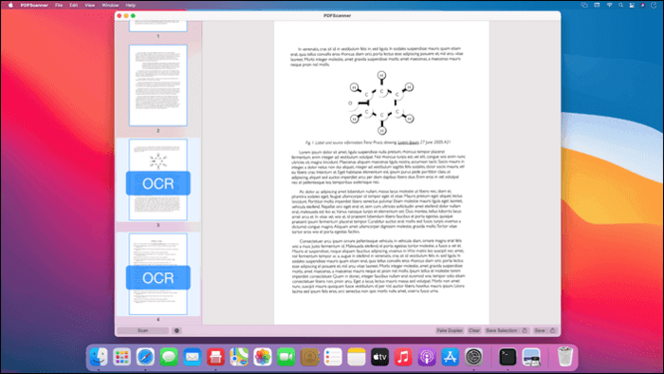Open the Wi-Fi status menu
This screenshot has height=374, width=664.
coord(609,5)
